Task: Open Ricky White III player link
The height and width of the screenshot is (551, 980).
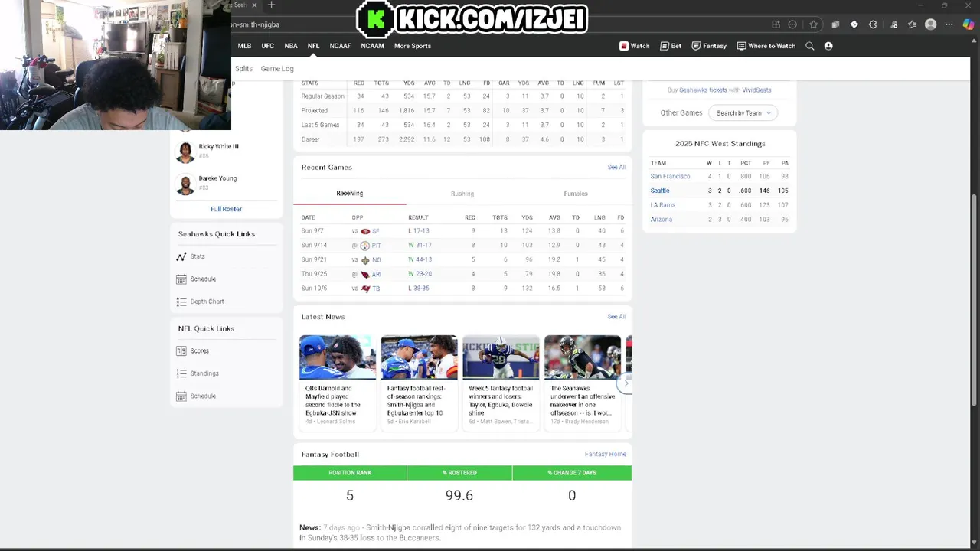Action: click(x=218, y=146)
